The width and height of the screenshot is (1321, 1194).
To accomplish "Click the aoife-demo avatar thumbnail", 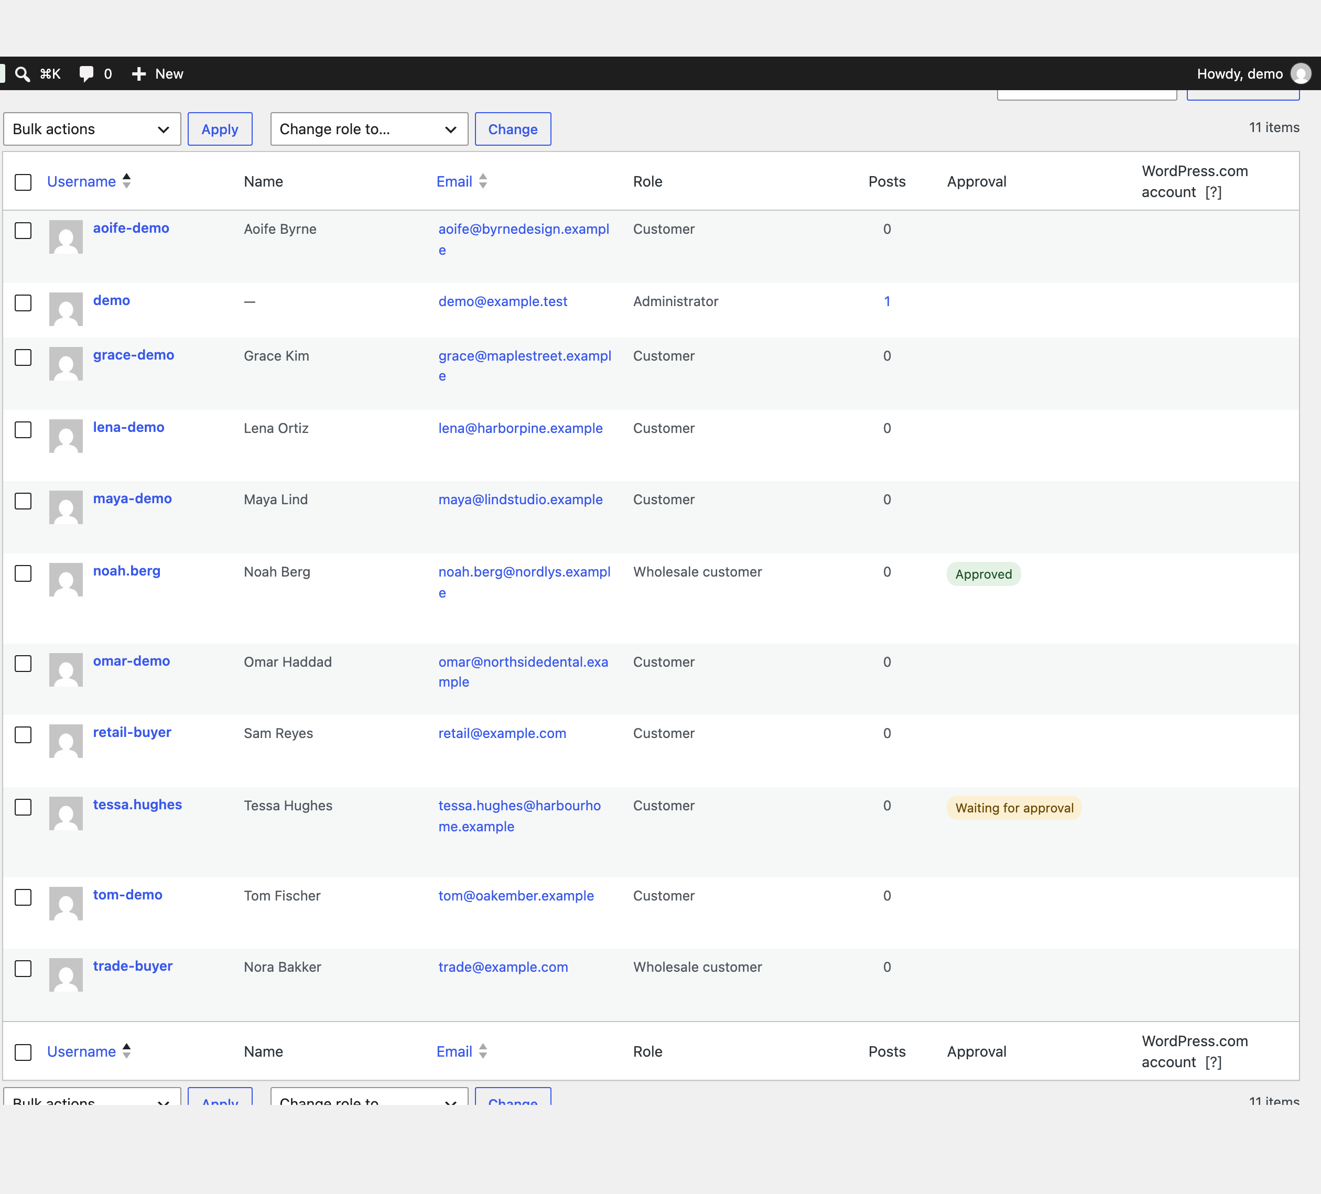I will click(x=66, y=236).
